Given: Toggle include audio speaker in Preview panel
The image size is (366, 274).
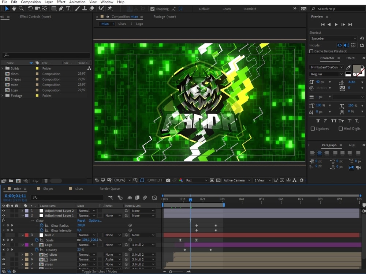Looking at the screenshot, I should pyautogui.click(x=346, y=45).
